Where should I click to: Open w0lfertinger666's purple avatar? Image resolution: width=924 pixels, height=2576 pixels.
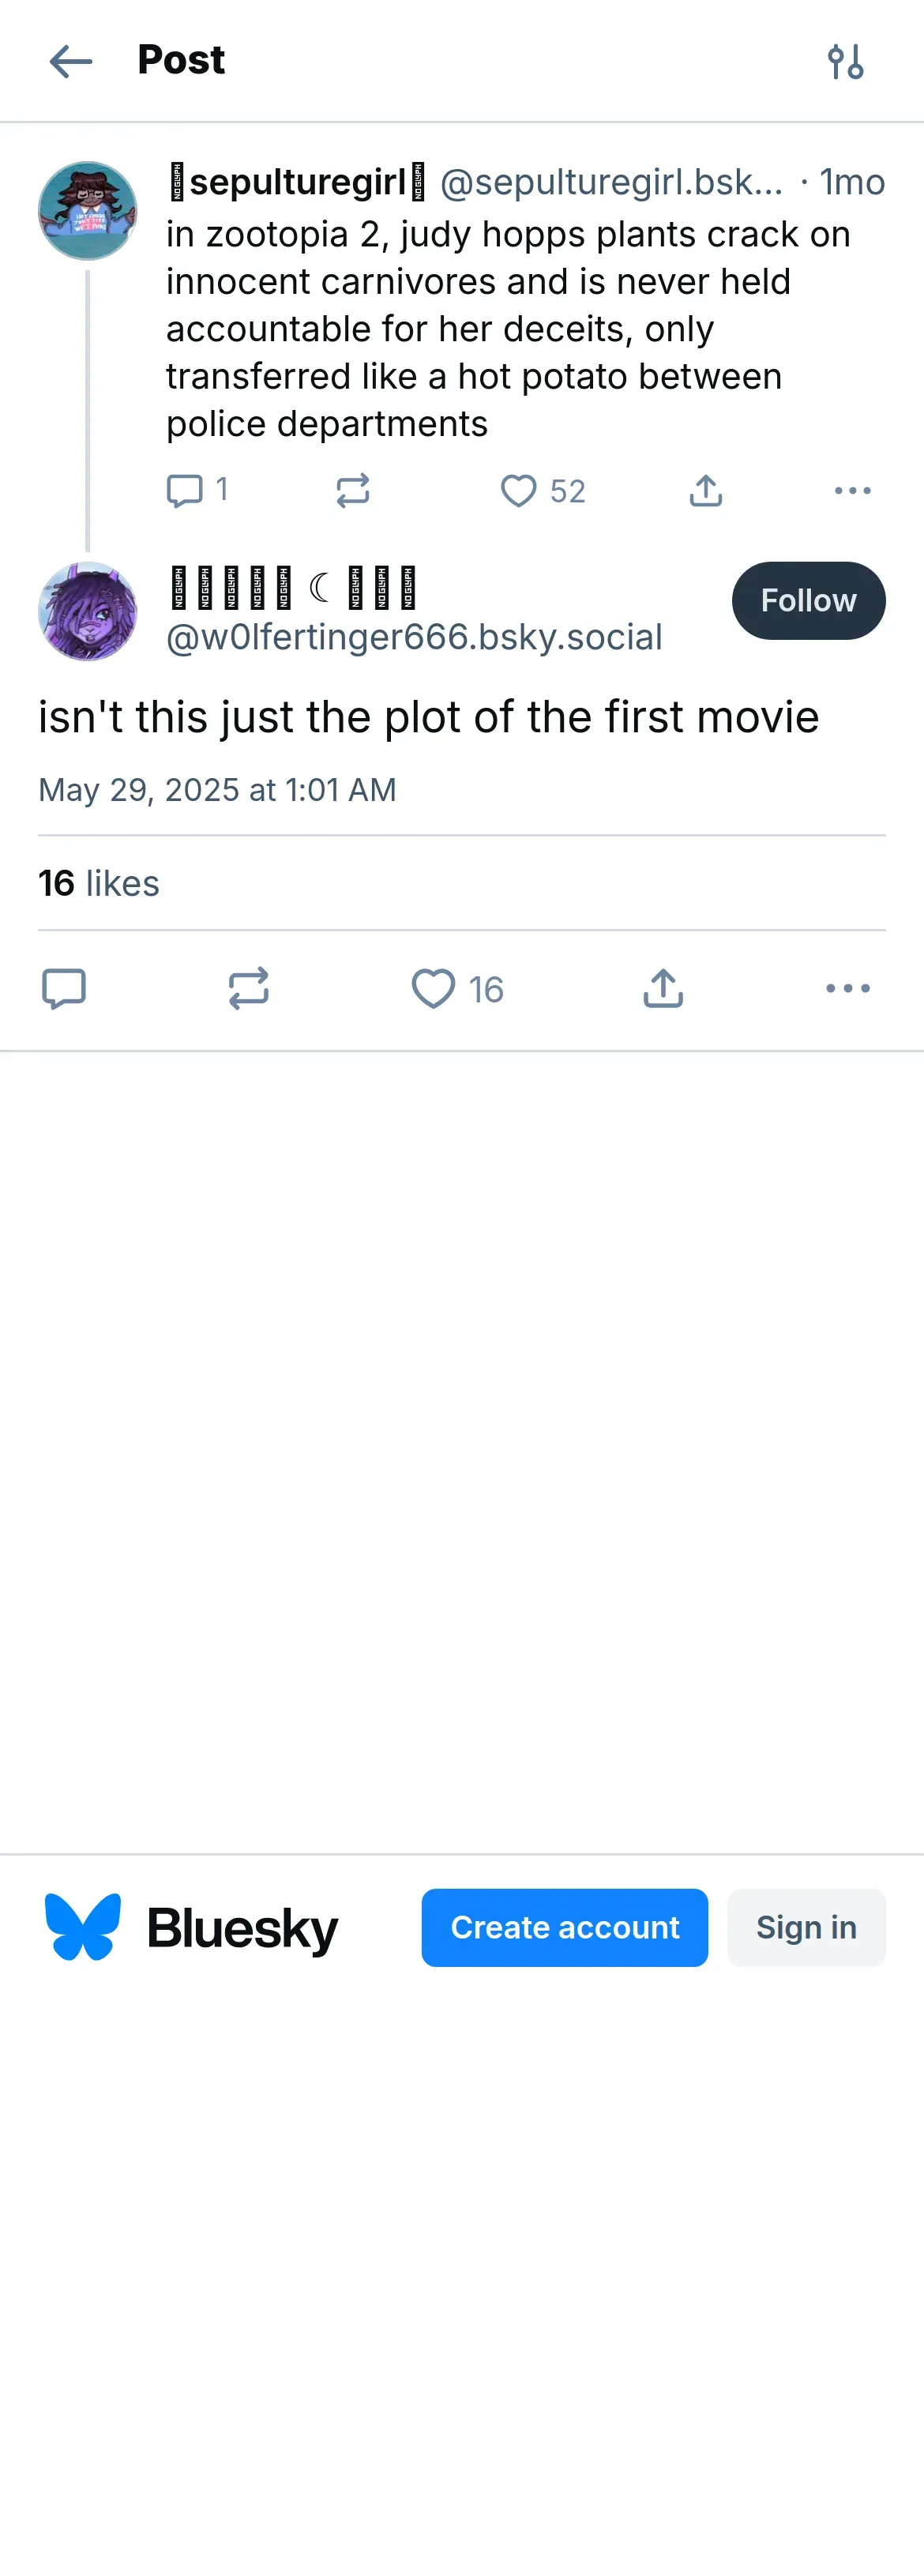tap(88, 611)
